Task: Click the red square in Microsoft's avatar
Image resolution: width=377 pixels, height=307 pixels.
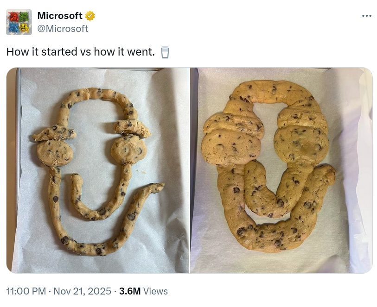Action: (13, 17)
